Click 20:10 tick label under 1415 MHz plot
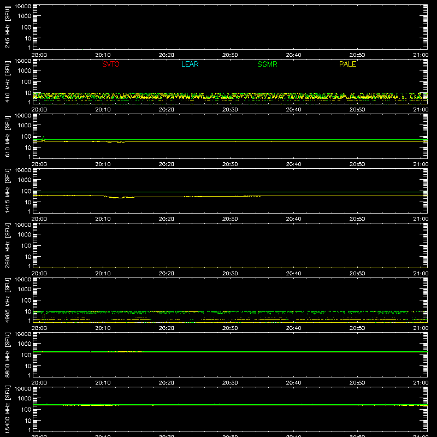This screenshot has height=437, width=437. tap(103, 219)
